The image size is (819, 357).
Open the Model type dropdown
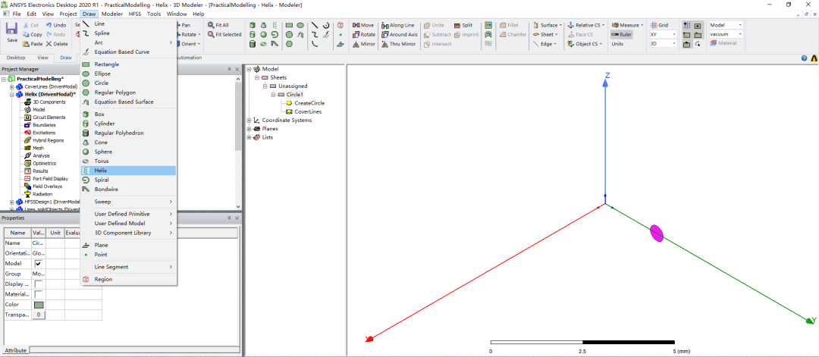point(726,25)
